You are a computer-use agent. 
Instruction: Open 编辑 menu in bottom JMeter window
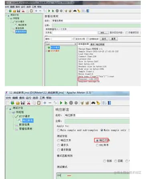coord(15,98)
